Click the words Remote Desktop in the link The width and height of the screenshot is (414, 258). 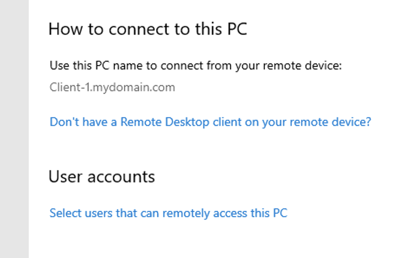point(165,122)
